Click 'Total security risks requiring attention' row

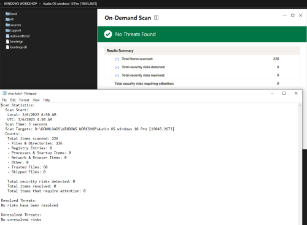(x=202, y=84)
